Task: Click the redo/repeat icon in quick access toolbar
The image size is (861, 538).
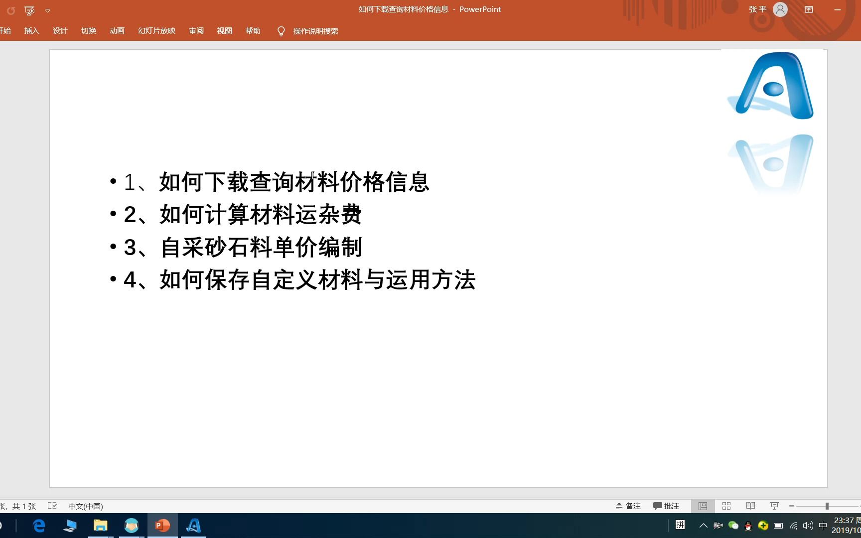Action: pyautogui.click(x=11, y=10)
